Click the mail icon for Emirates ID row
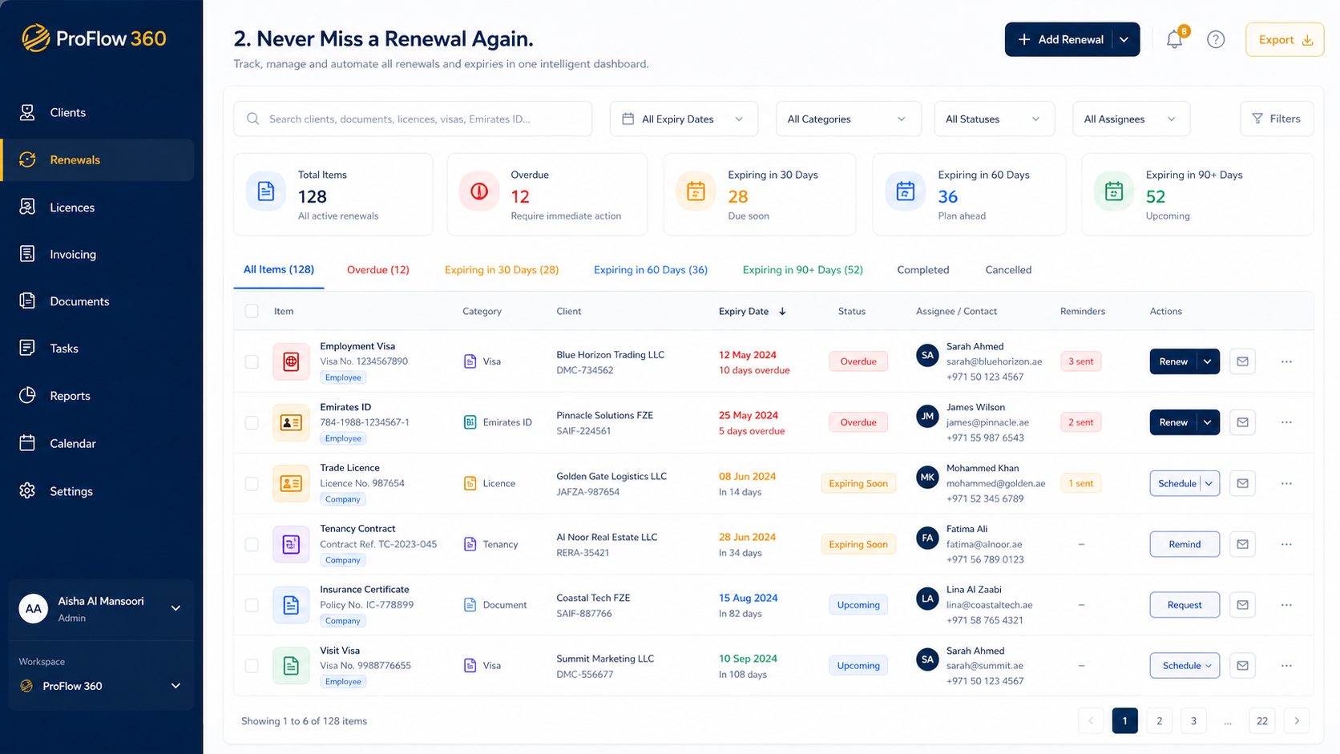The image size is (1340, 754). click(1242, 422)
